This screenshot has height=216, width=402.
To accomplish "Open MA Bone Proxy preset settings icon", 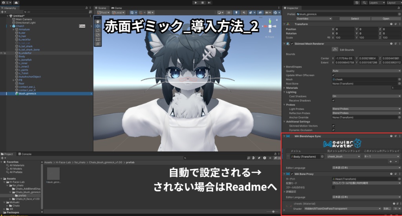I will [395, 174].
